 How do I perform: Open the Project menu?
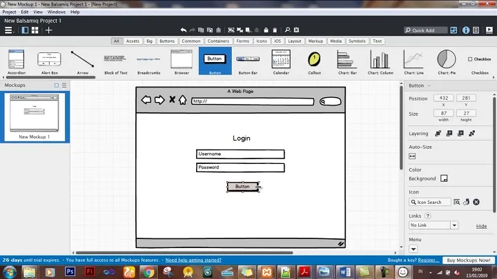pyautogui.click(x=10, y=12)
